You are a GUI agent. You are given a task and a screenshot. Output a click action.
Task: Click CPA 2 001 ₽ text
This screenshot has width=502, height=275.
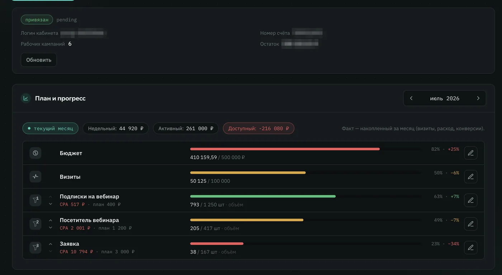point(75,228)
